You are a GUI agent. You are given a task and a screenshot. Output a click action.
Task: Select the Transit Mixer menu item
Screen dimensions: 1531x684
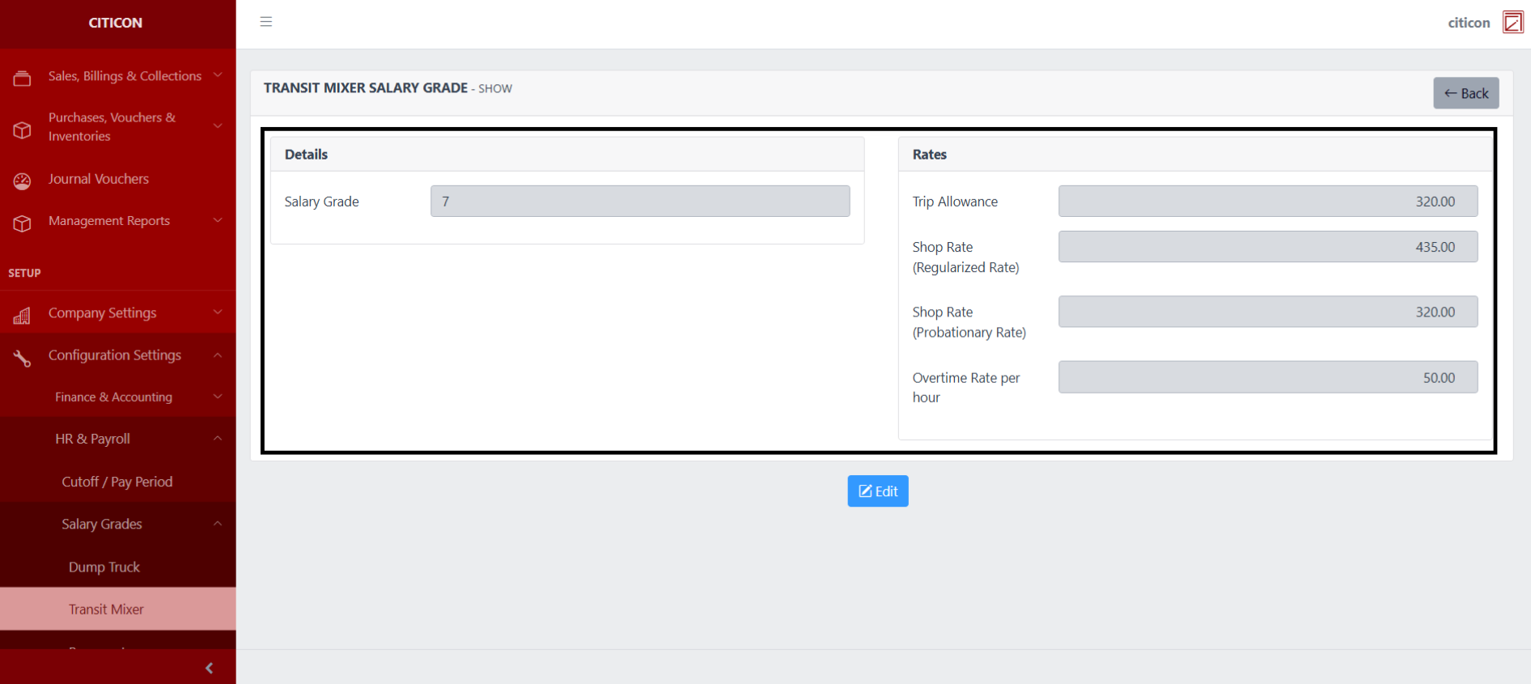point(106,609)
